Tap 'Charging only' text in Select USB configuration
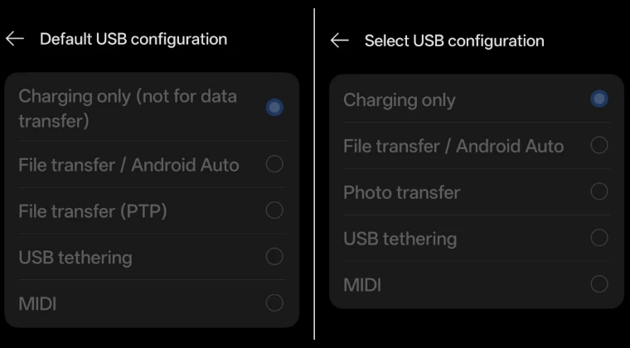Viewport: 630px width, 348px height. 399,100
